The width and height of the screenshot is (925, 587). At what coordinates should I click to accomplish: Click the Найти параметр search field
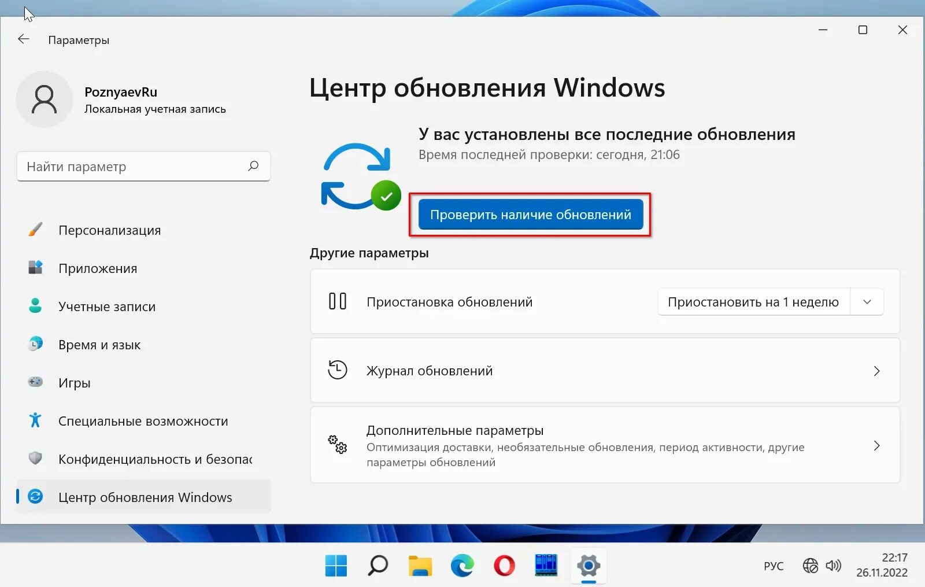[143, 167]
